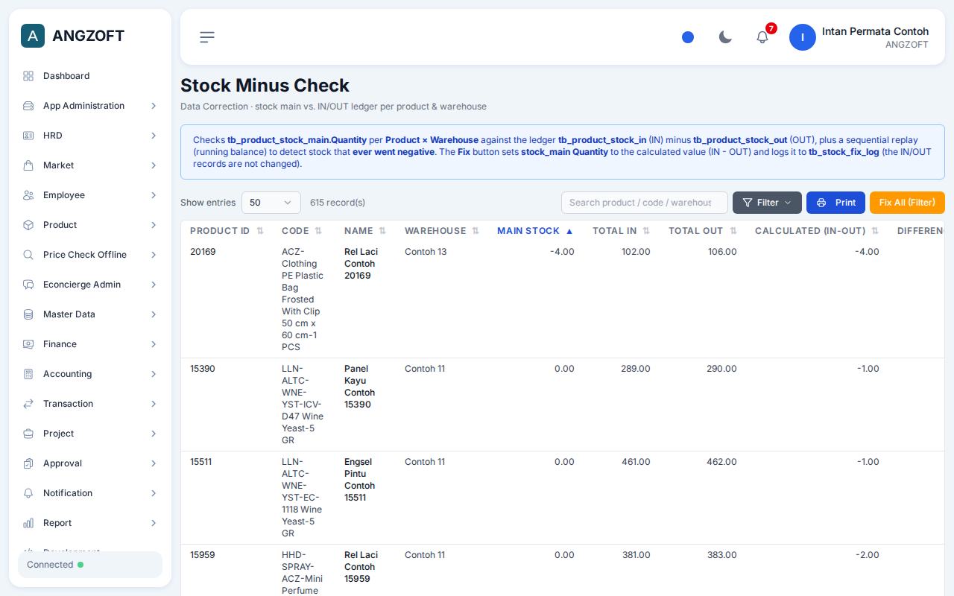Click Product box icon
The height and width of the screenshot is (596, 954).
pos(28,225)
